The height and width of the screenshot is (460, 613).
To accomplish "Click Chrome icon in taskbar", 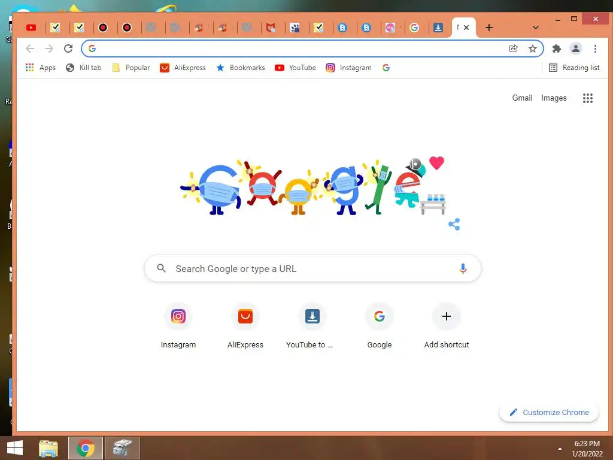I will [86, 448].
